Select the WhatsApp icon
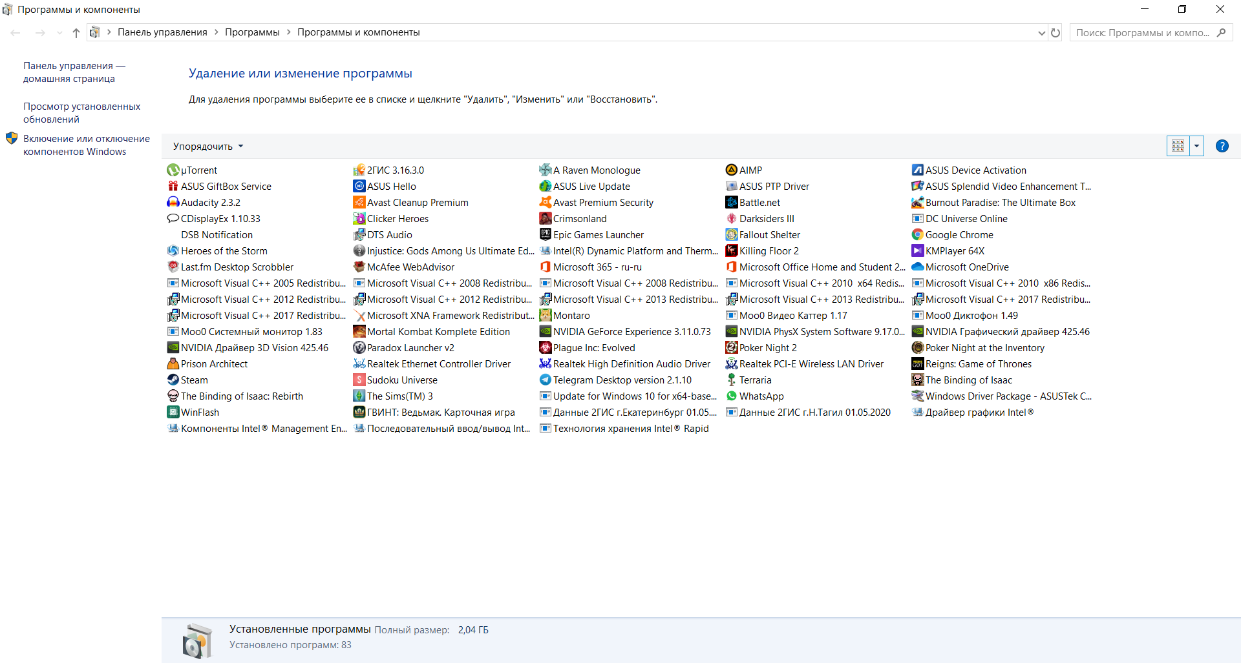The width and height of the screenshot is (1241, 663). point(731,396)
